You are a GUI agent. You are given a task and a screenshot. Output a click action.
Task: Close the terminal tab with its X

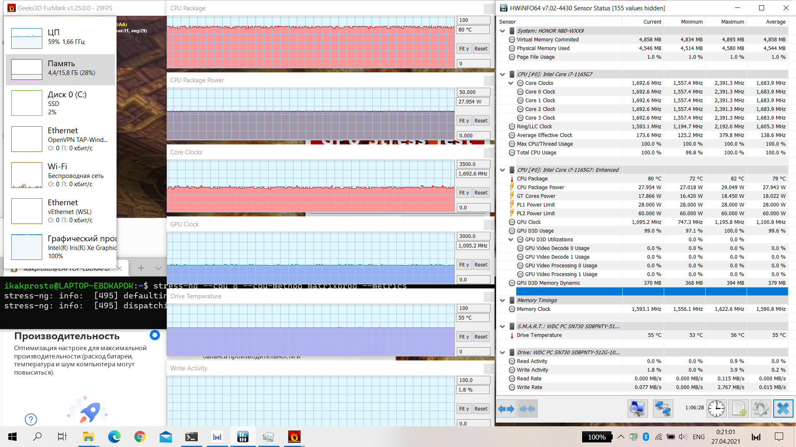tap(119, 268)
